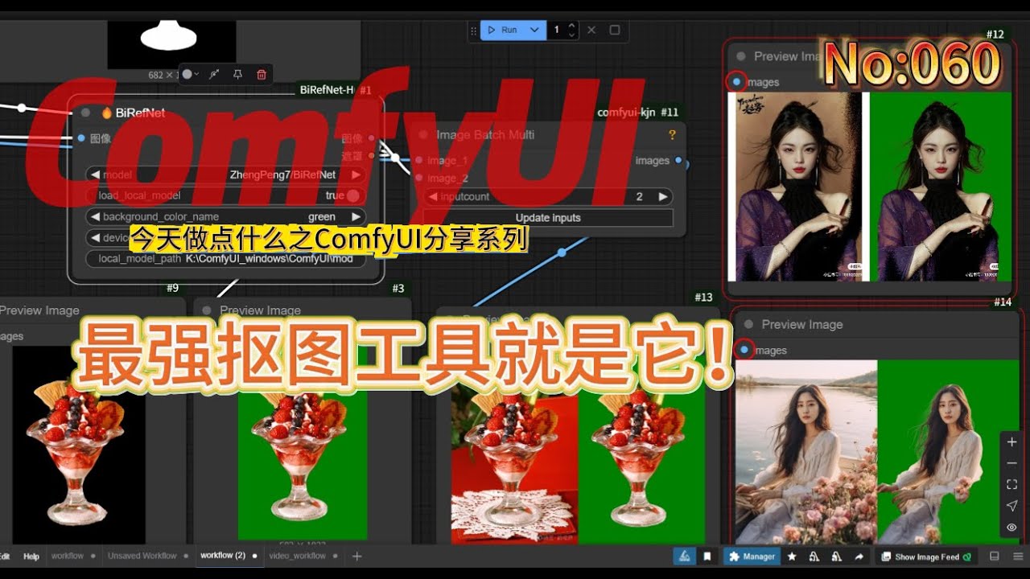Click the batch count number field showing 1
Viewport: 1030px width, 579px height.
(x=557, y=30)
